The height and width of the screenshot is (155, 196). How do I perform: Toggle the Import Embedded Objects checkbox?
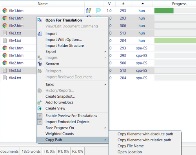(40, 122)
